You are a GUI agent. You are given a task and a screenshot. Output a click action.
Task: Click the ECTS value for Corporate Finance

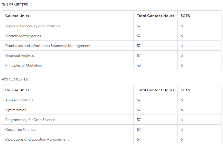(182, 129)
